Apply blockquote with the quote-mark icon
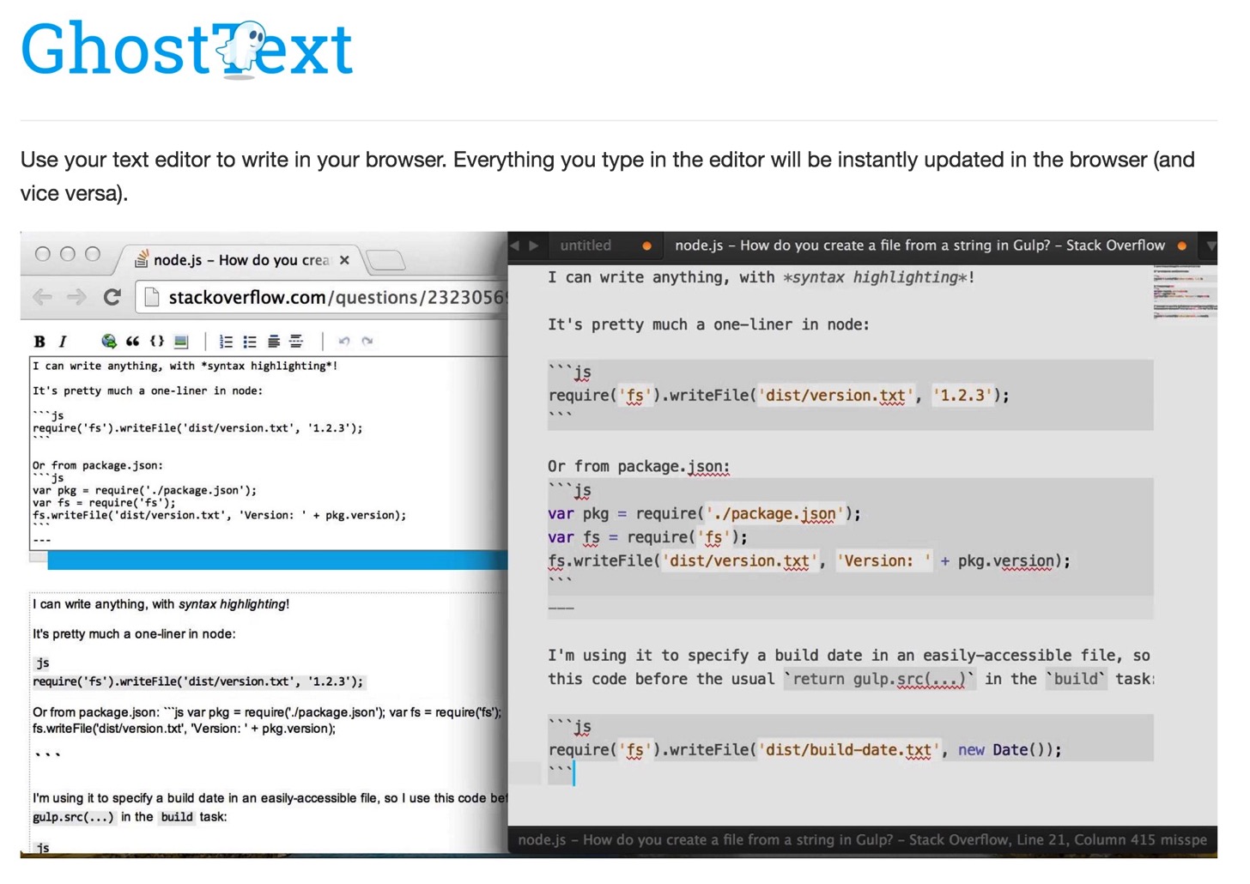The height and width of the screenshot is (884, 1250). (x=132, y=342)
